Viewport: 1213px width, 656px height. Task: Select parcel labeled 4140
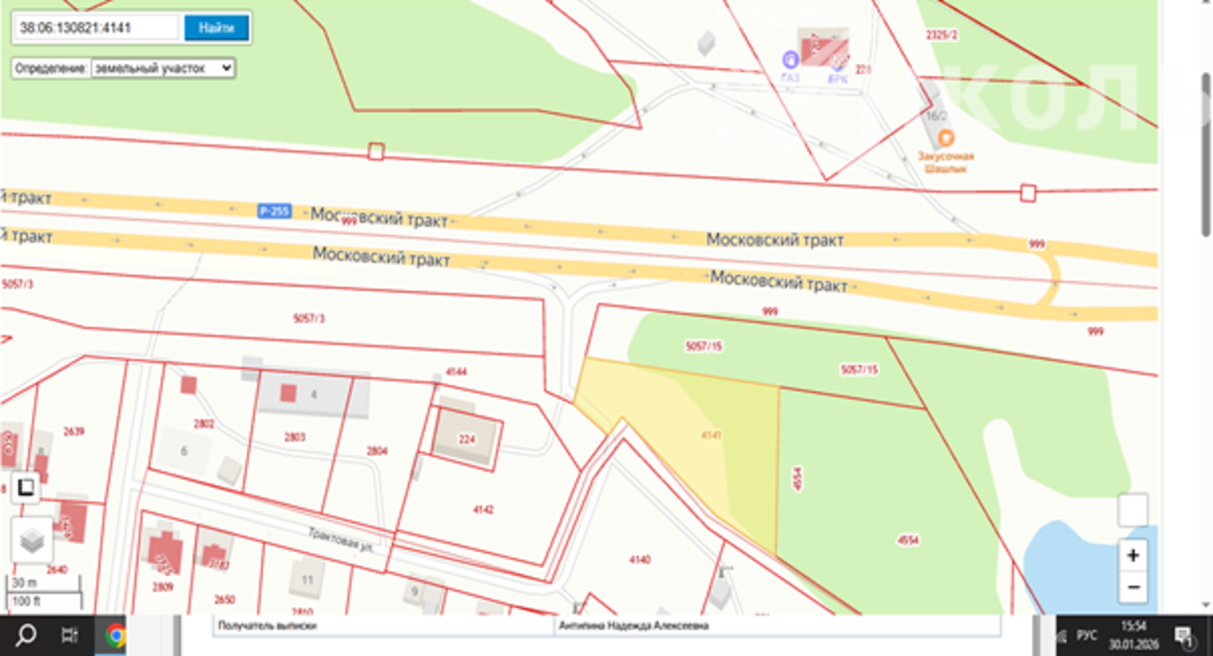(640, 560)
